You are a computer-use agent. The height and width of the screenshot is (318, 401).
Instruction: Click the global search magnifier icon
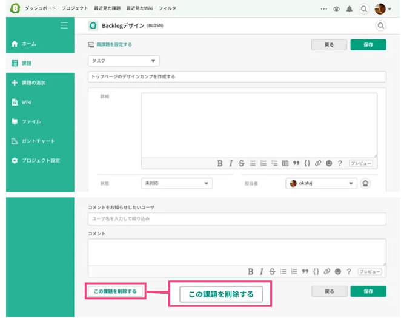pyautogui.click(x=364, y=9)
